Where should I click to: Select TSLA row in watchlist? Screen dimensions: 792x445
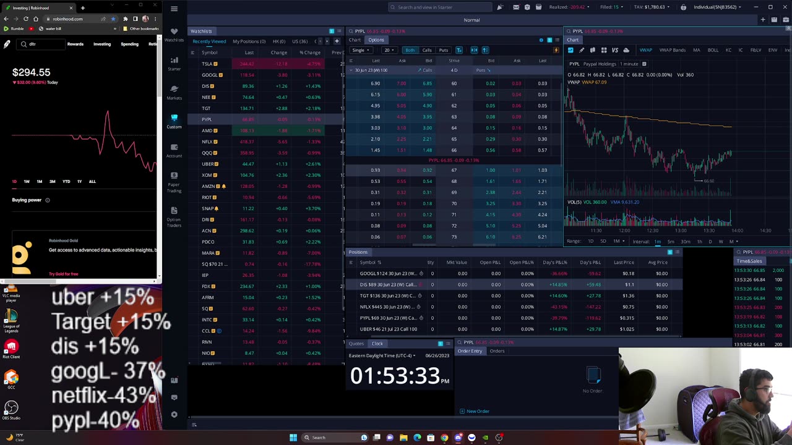[266, 64]
